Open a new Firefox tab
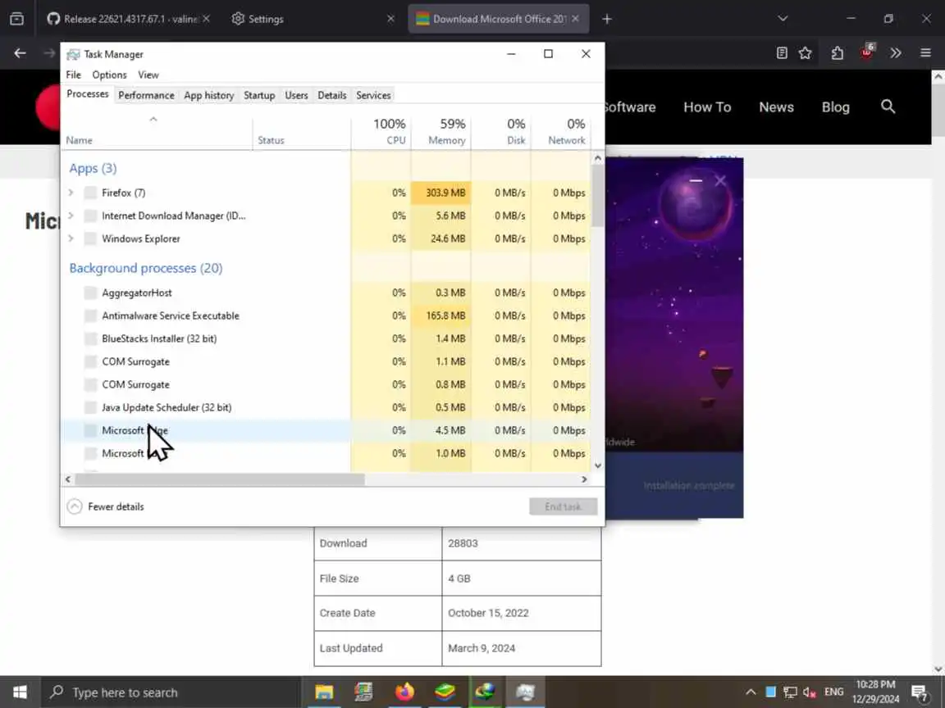The height and width of the screenshot is (708, 945). (x=607, y=20)
